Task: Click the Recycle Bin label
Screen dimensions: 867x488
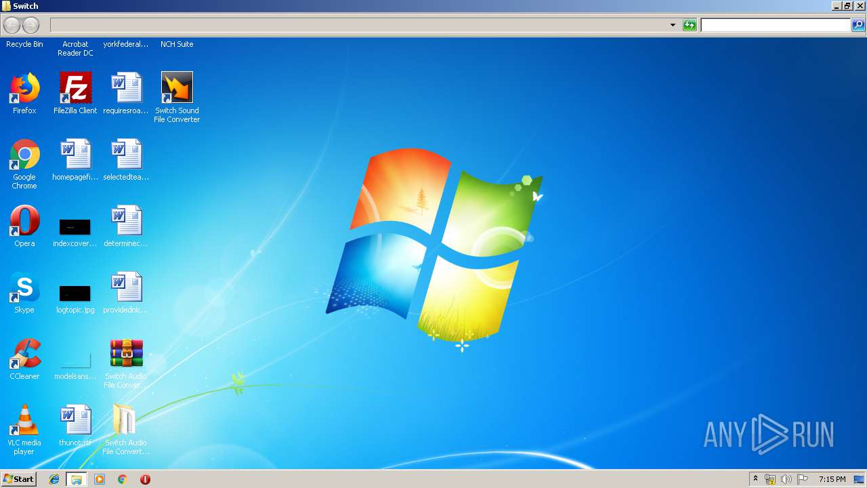Action: [24, 44]
